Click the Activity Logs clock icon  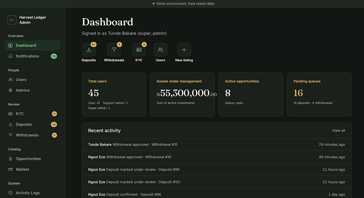click(x=11, y=193)
